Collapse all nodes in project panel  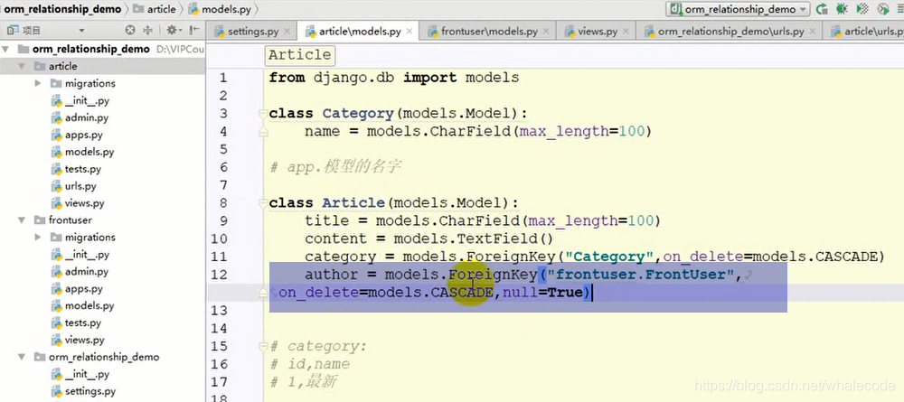point(147,31)
